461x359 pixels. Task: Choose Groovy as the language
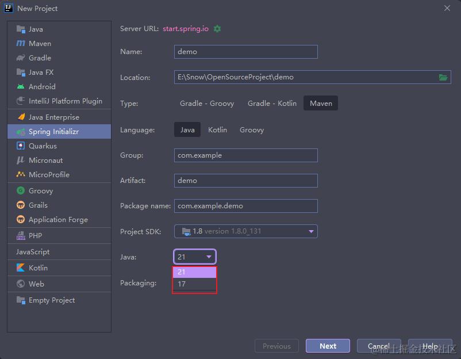[x=252, y=130]
